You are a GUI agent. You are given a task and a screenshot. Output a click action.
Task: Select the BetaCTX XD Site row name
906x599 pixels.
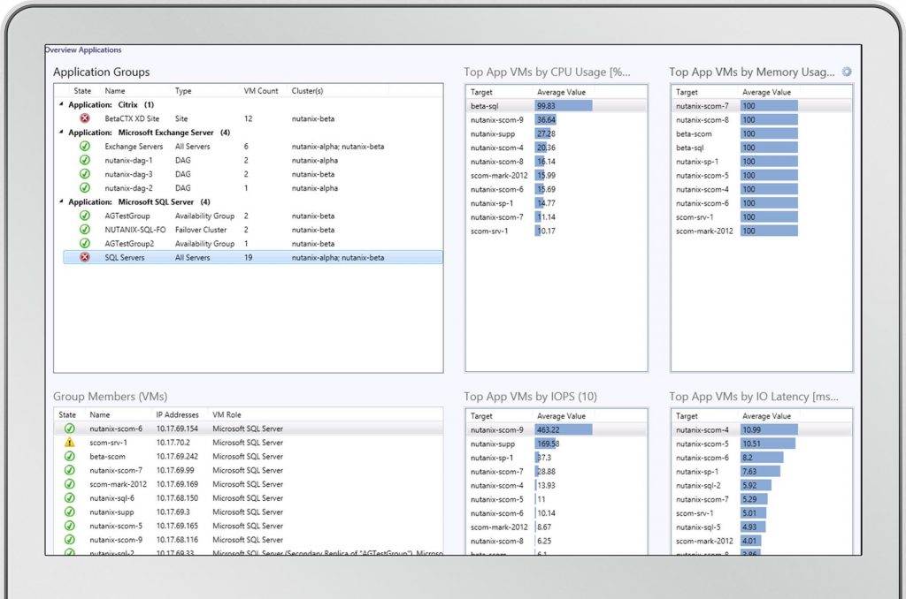pyautogui.click(x=132, y=118)
